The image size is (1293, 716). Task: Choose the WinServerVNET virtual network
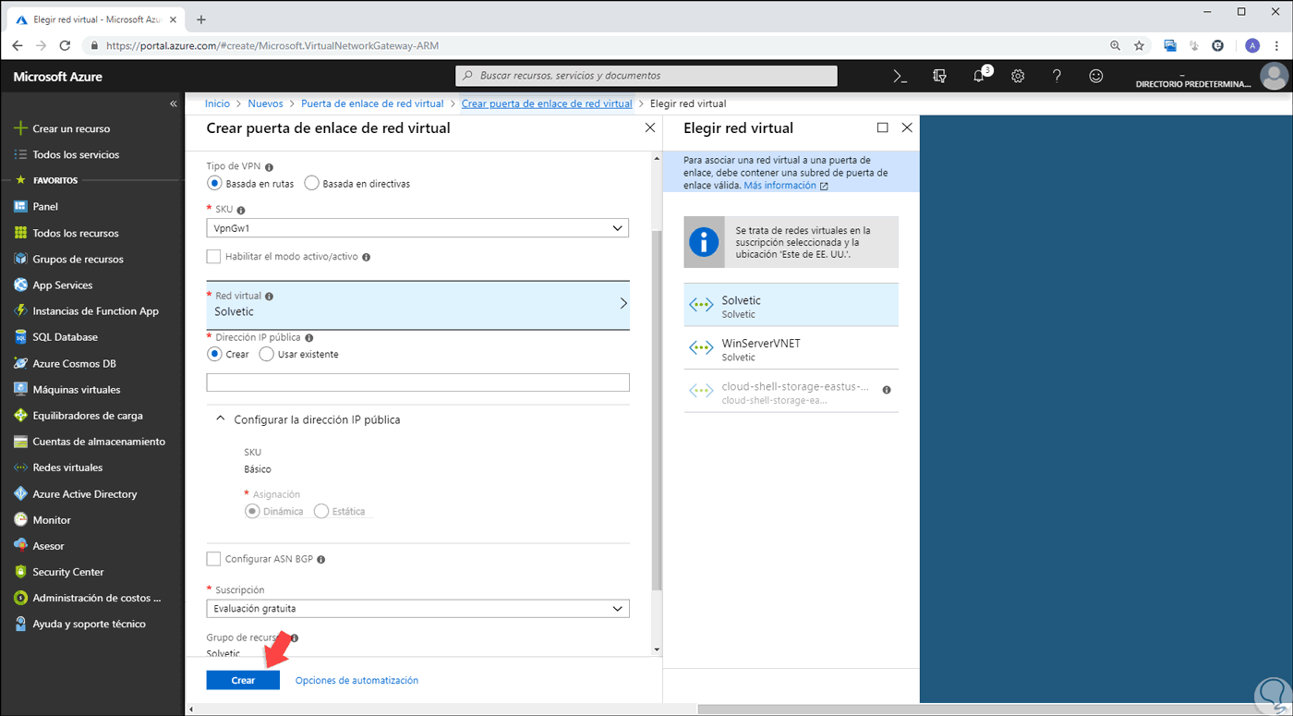pyautogui.click(x=791, y=348)
